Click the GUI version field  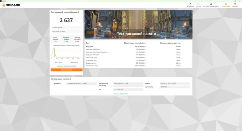click(x=128, y=90)
